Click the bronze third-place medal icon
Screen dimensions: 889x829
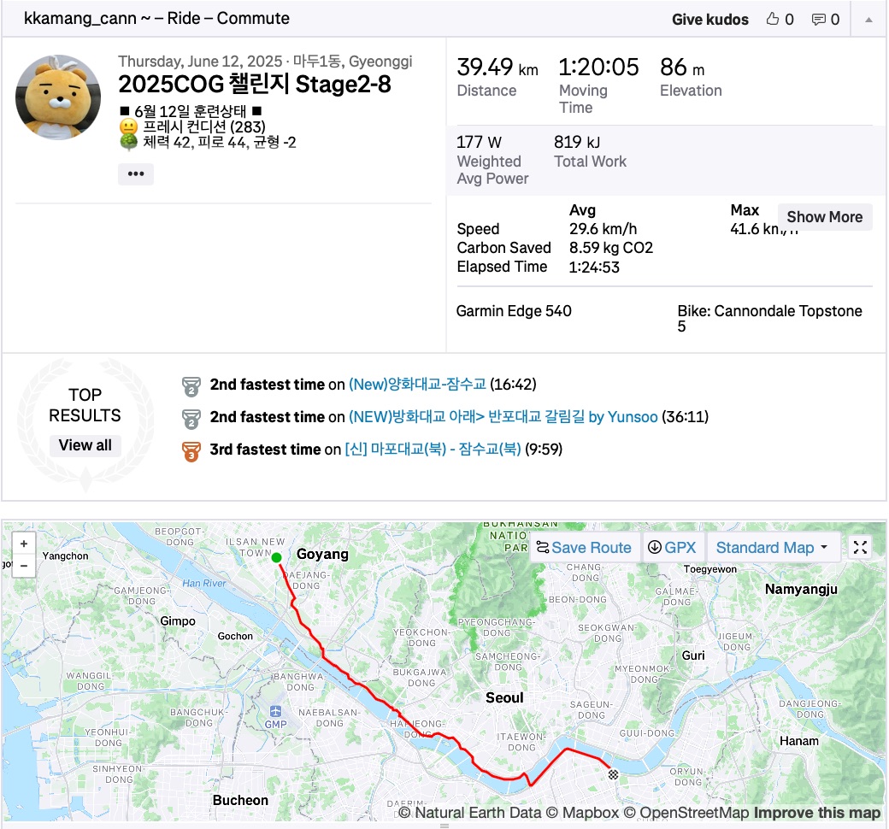click(x=191, y=451)
